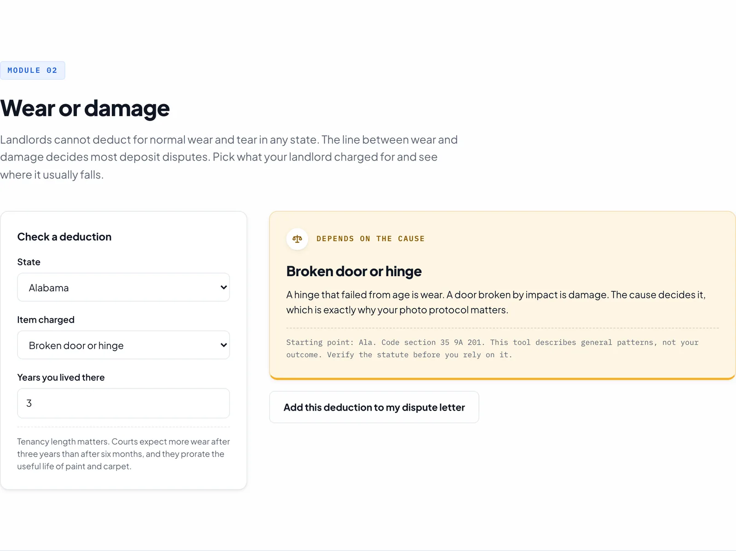Focus the Years you lived there field

(x=123, y=403)
